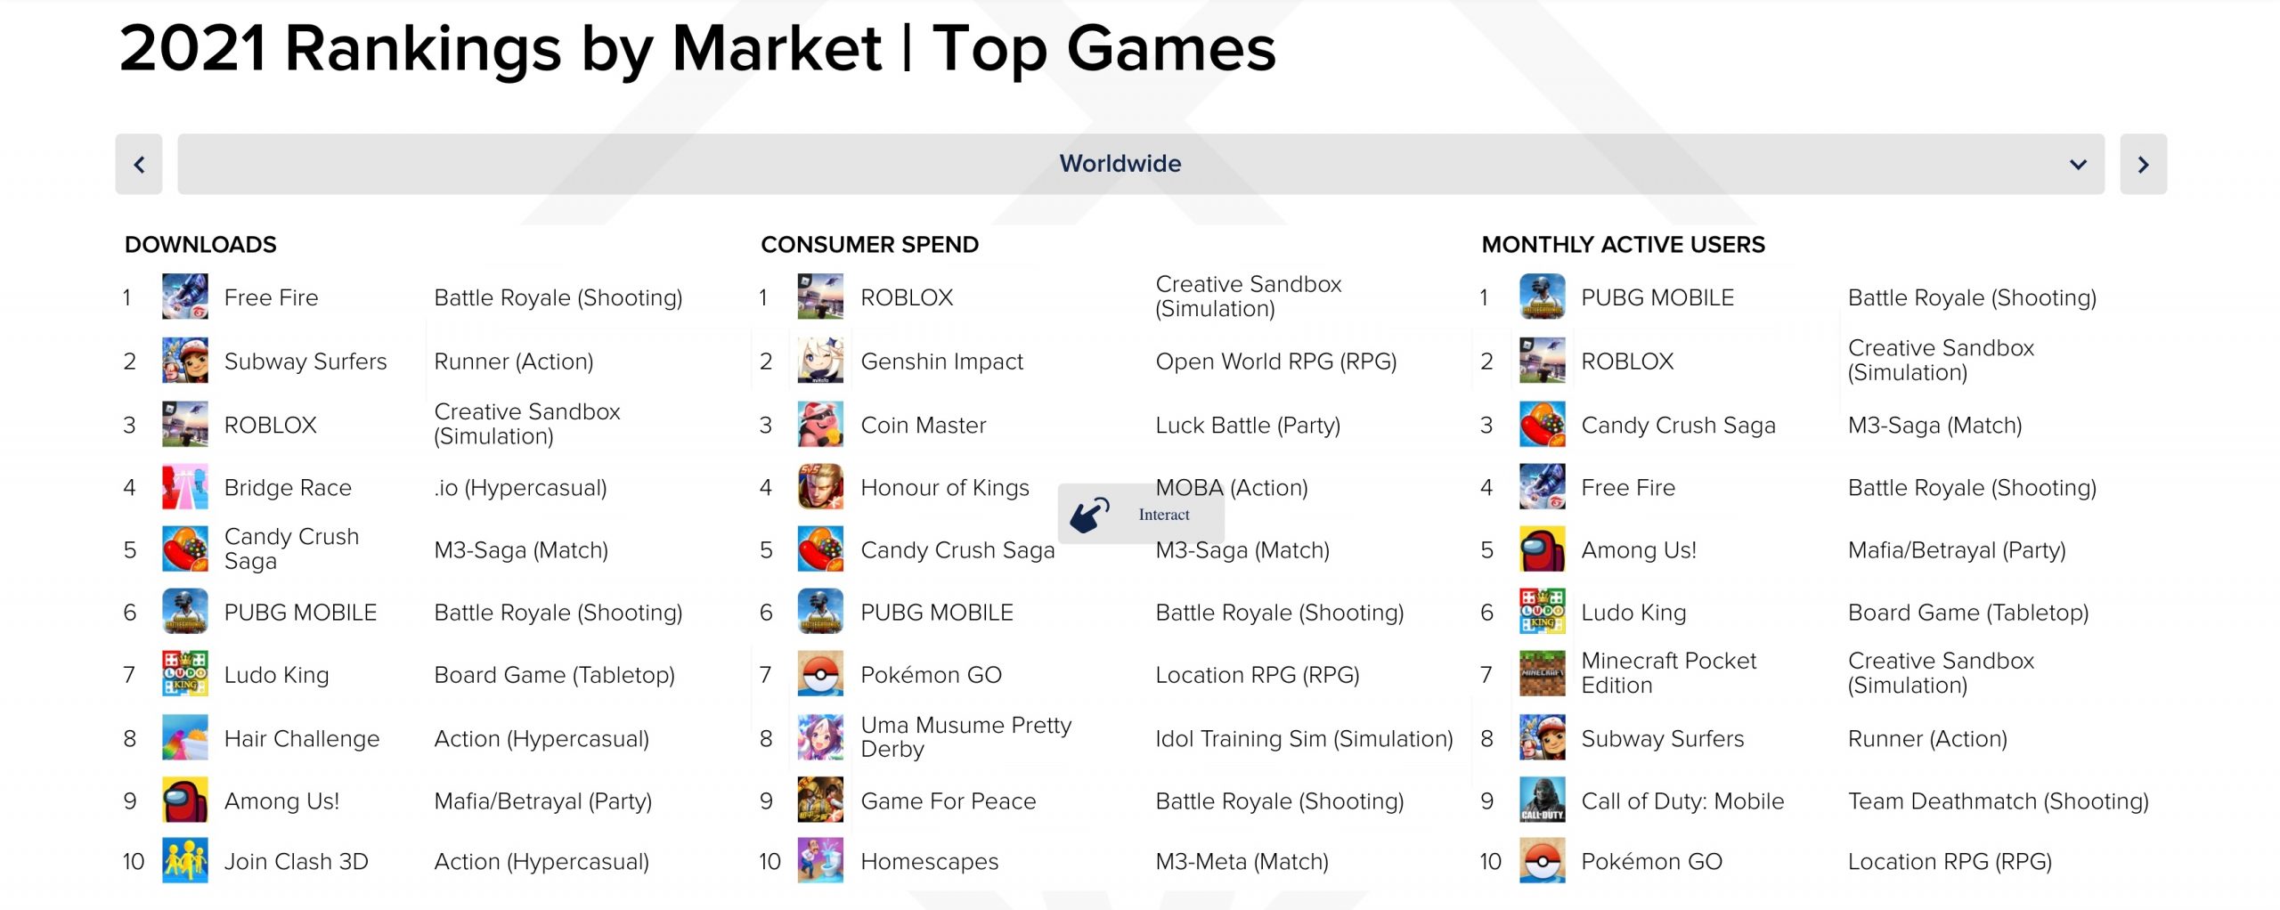Click the Homescapes game icon

tap(820, 861)
